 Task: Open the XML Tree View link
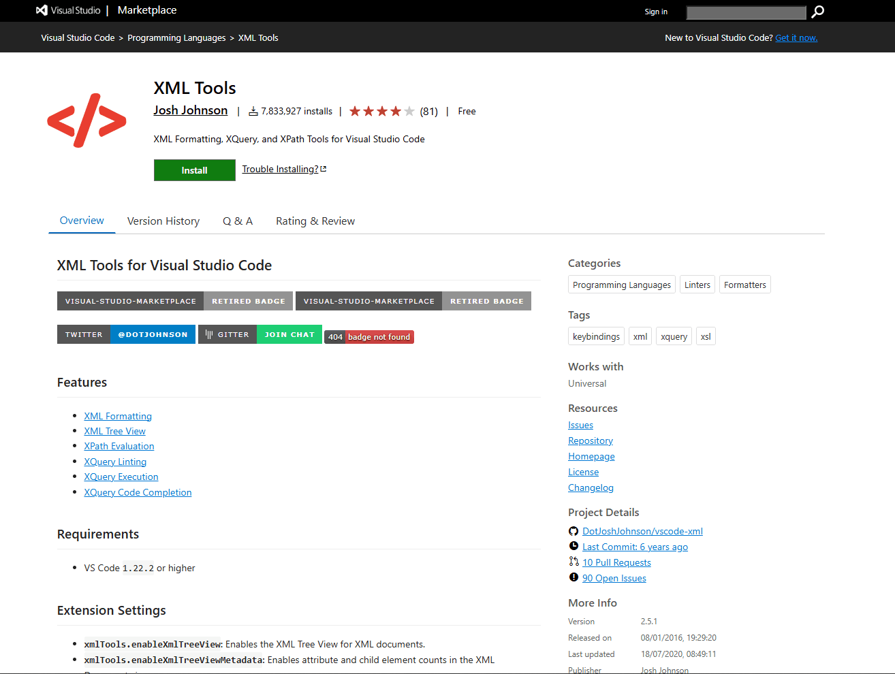tap(114, 431)
